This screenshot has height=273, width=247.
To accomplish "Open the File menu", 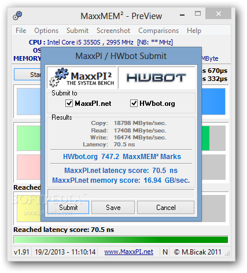I will pos(21,31).
